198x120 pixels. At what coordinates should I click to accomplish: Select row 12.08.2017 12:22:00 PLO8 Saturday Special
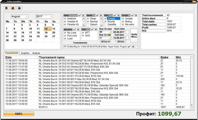coord(98,95)
